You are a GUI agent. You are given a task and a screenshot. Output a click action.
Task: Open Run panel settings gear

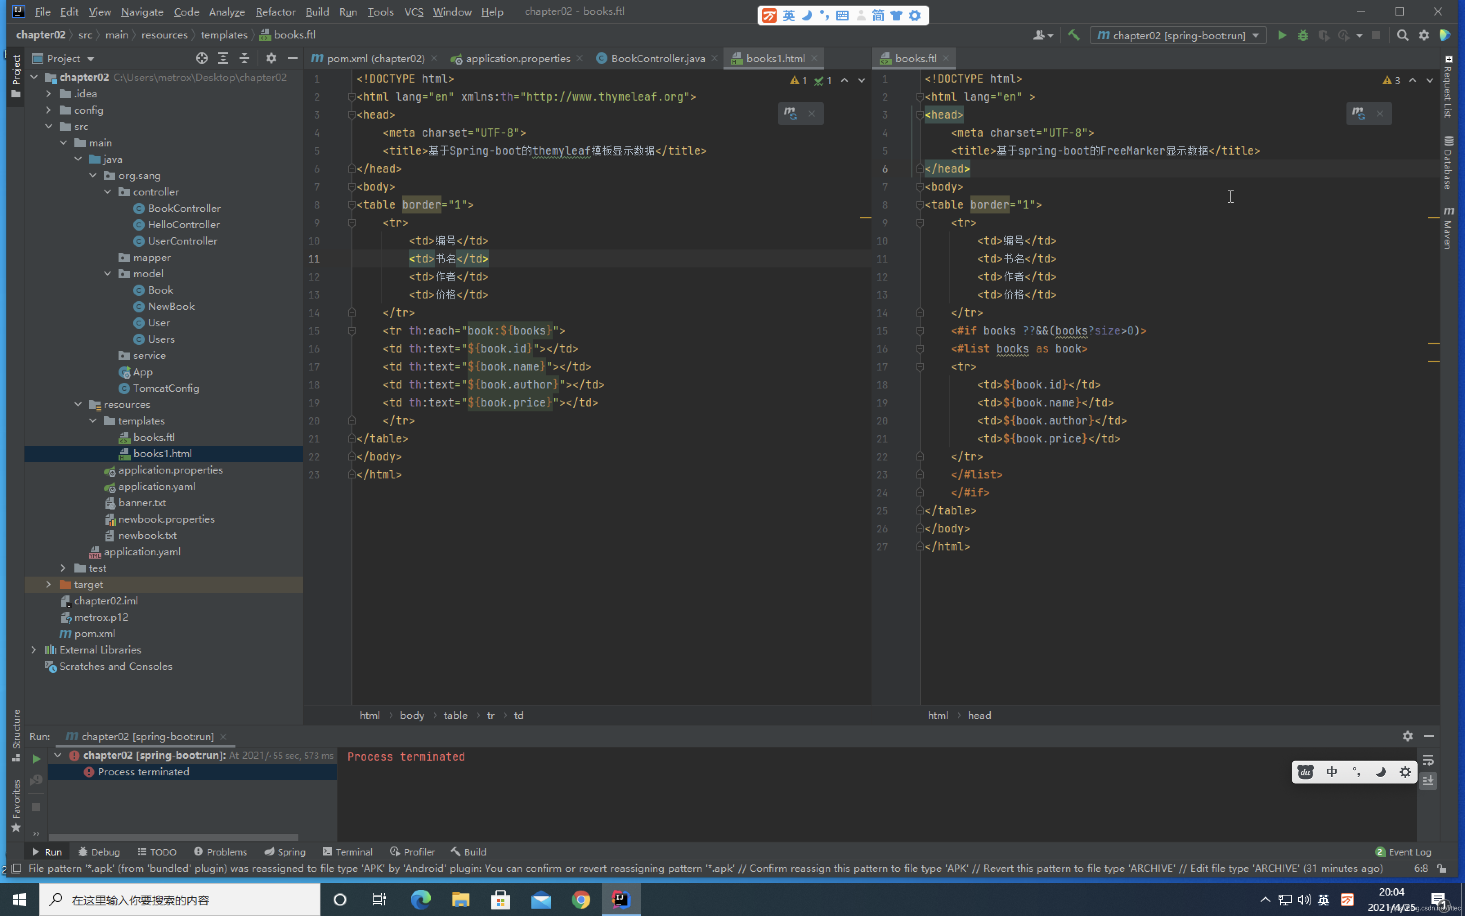1407,736
